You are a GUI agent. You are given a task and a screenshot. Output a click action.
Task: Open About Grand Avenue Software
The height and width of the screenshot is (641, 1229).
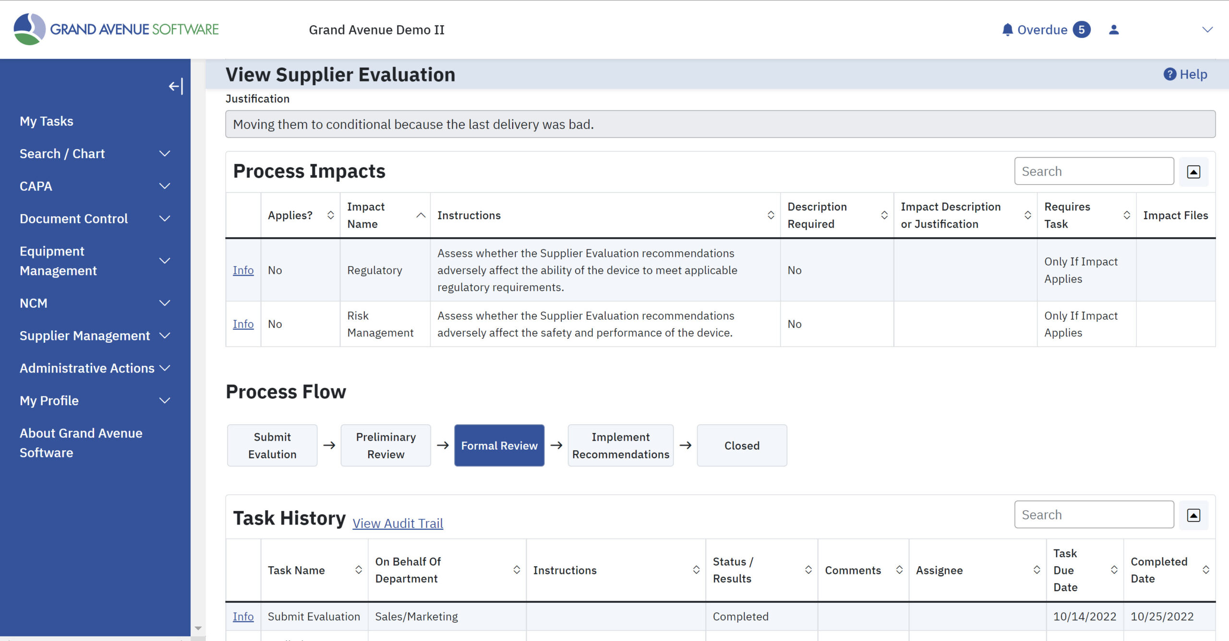[81, 443]
